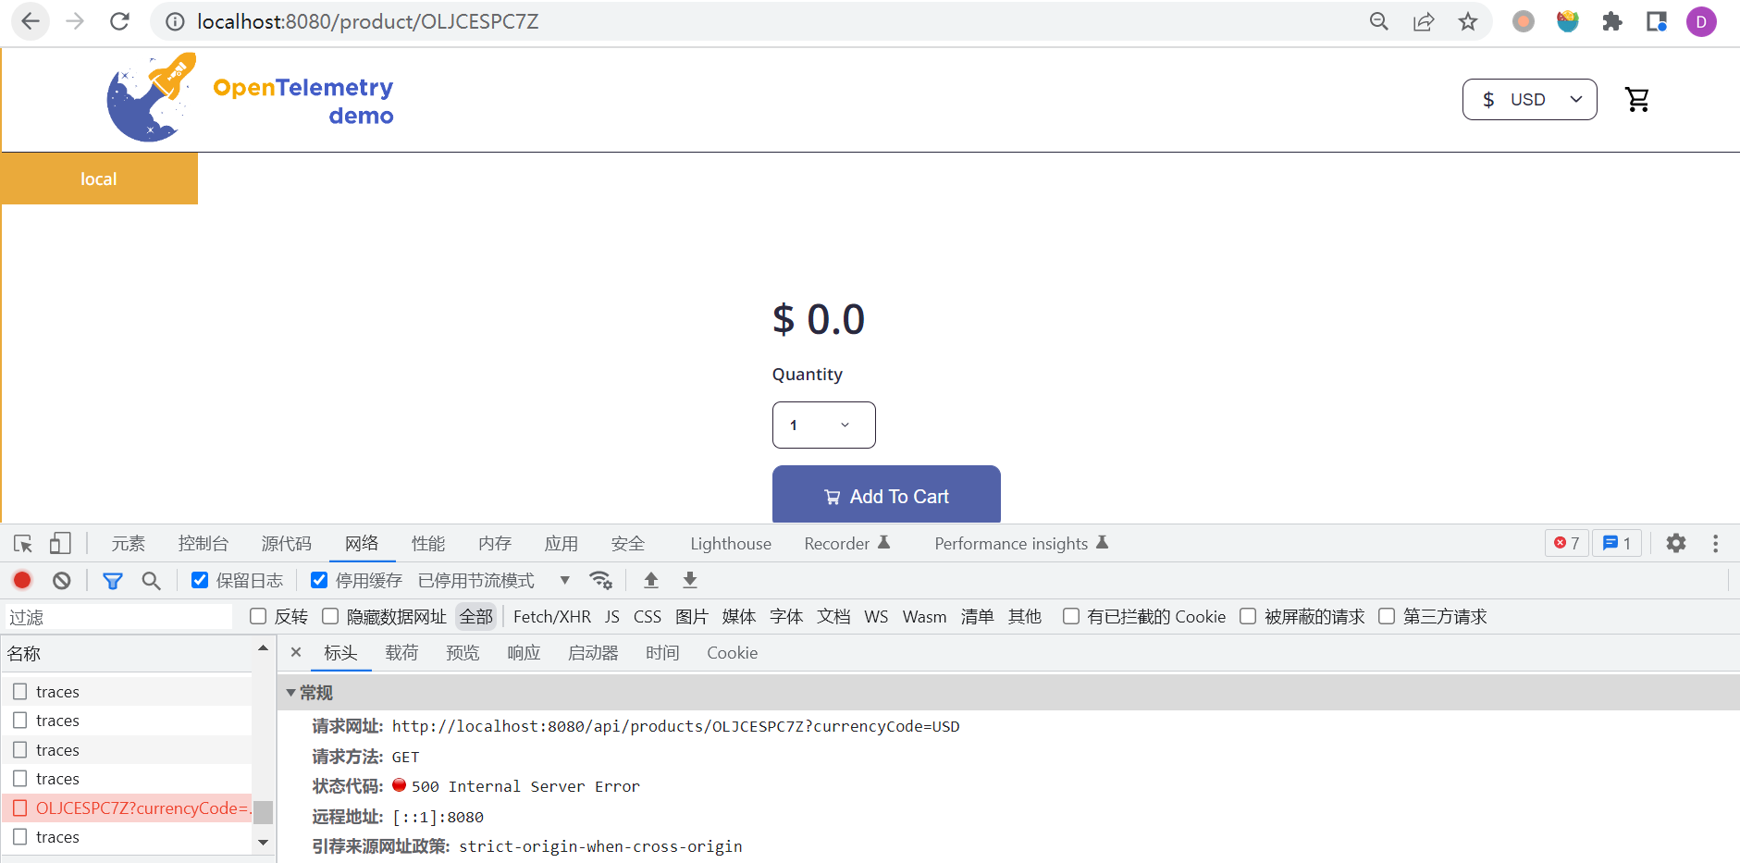Image resolution: width=1740 pixels, height=863 pixels.
Task: Open the Cookie request detail tab
Action: (733, 652)
